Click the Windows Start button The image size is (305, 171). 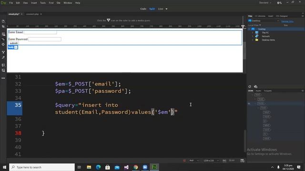point(4,167)
